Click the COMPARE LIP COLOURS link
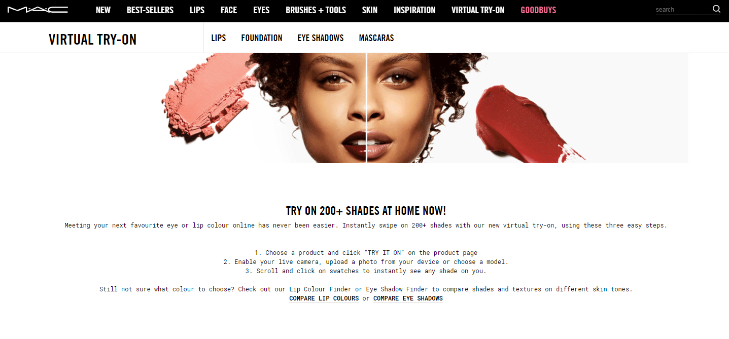This screenshot has width=729, height=339. pos(324,298)
